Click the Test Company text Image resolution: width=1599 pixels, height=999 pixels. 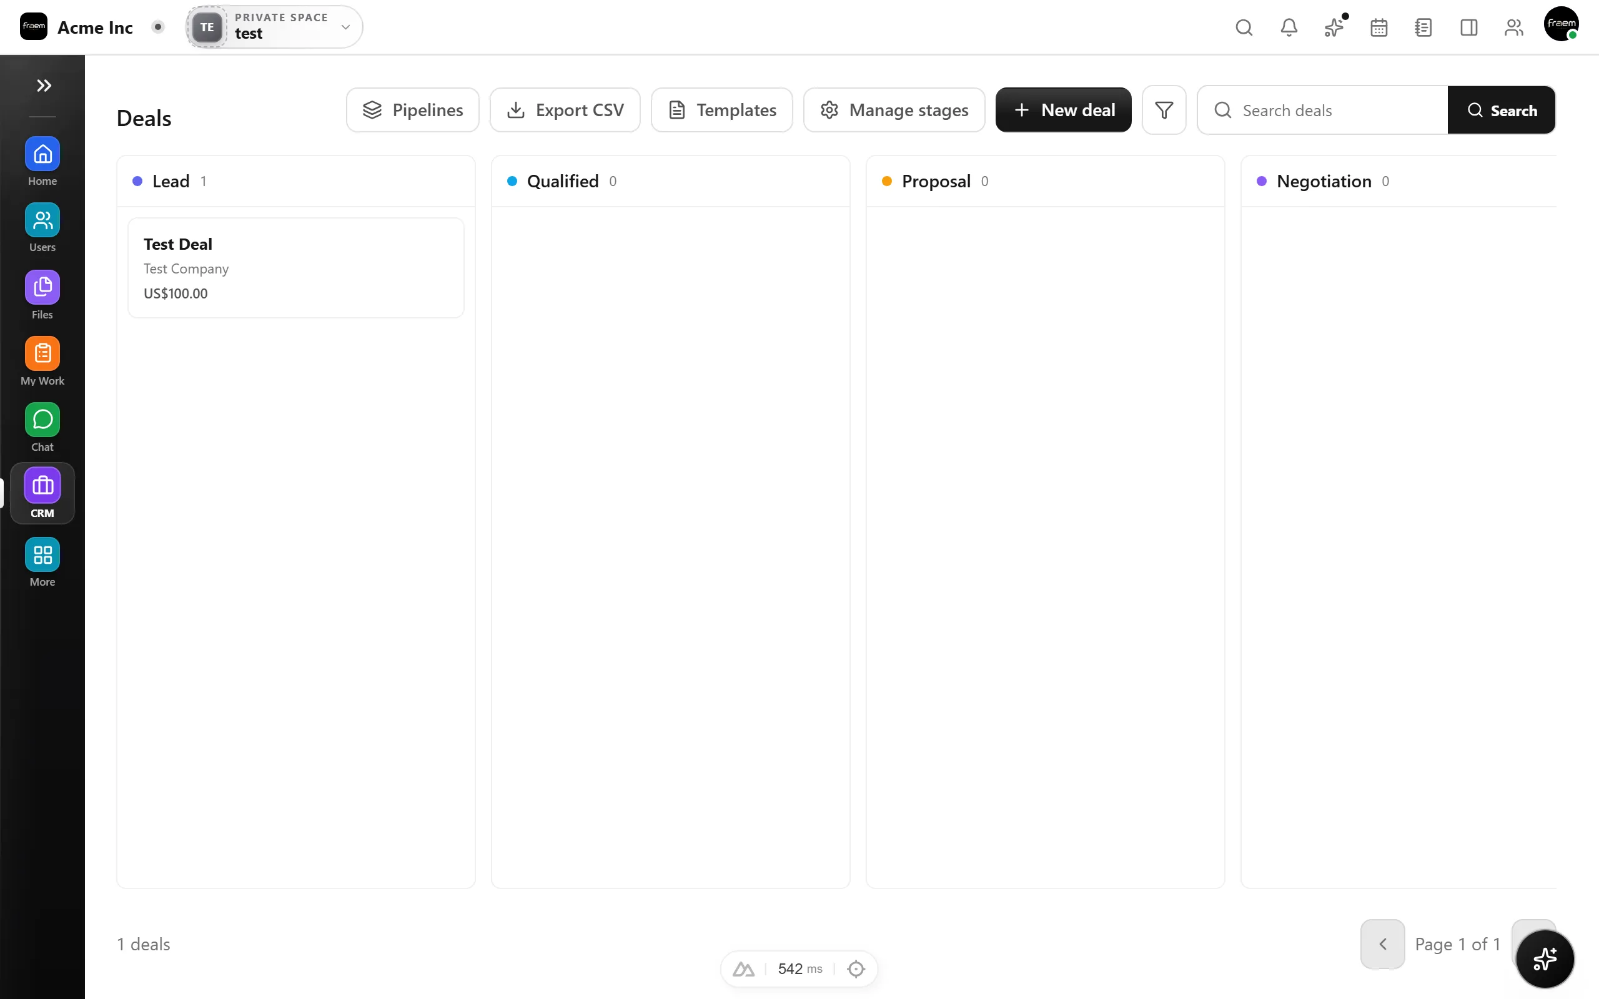pyautogui.click(x=186, y=268)
